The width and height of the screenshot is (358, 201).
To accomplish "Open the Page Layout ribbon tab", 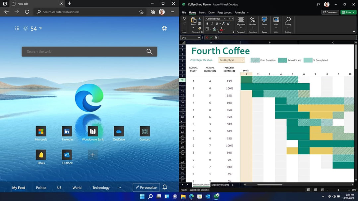I will click(x=224, y=13).
